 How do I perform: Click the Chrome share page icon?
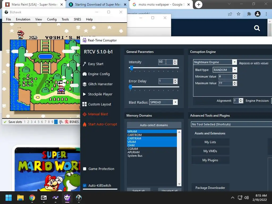[230, 14]
